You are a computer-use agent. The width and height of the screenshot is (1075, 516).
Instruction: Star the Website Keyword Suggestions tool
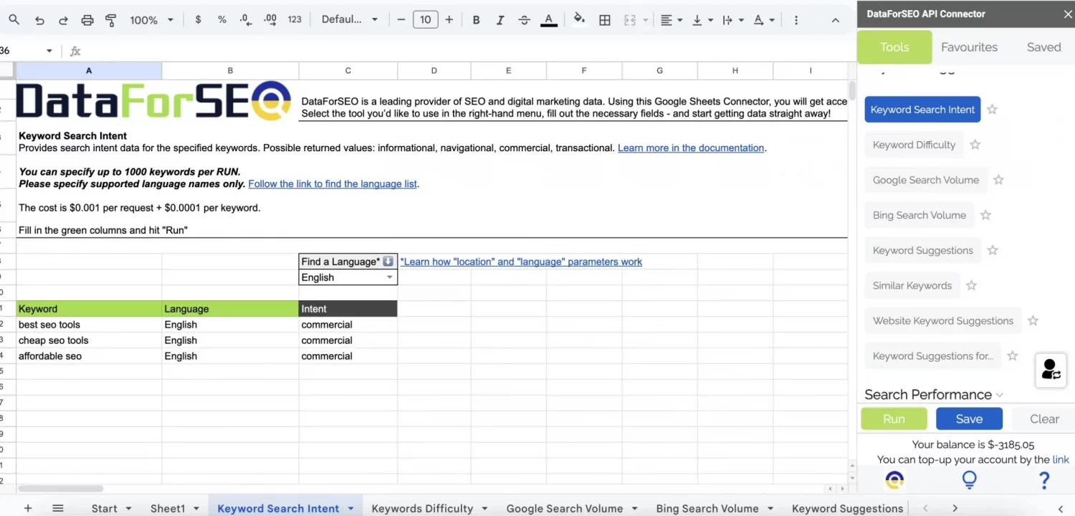1033,320
